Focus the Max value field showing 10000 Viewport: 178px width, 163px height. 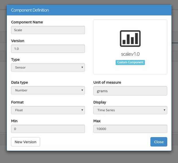click(x=130, y=129)
